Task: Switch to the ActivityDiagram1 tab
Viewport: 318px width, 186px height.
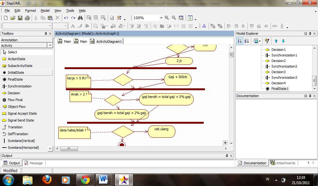Action: (x=106, y=41)
